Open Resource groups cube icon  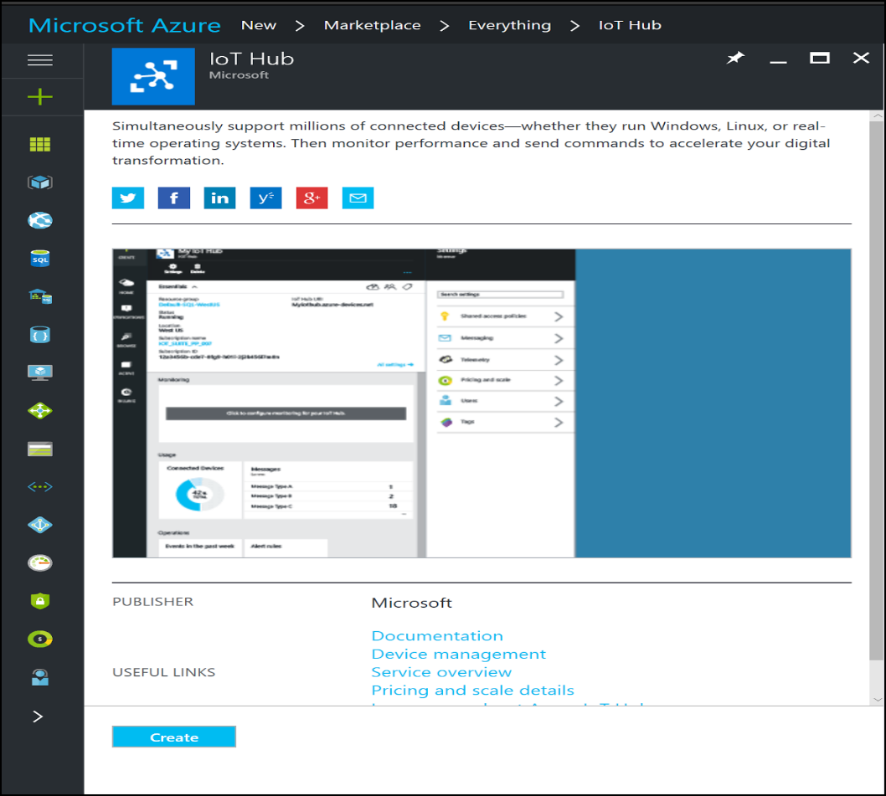40,182
